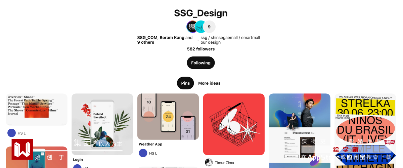Toggle the Following button

201,63
